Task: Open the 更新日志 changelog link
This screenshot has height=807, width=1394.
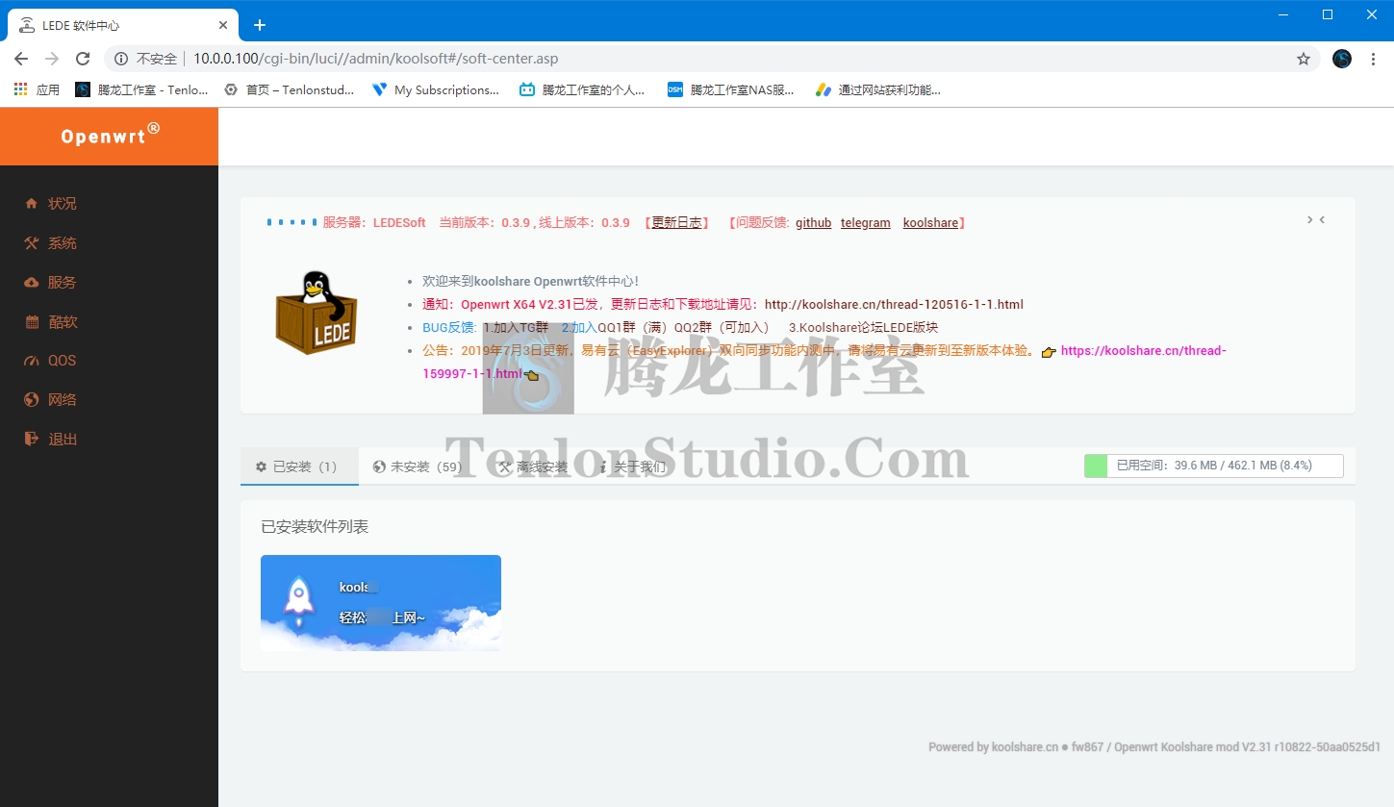Action: click(x=677, y=223)
